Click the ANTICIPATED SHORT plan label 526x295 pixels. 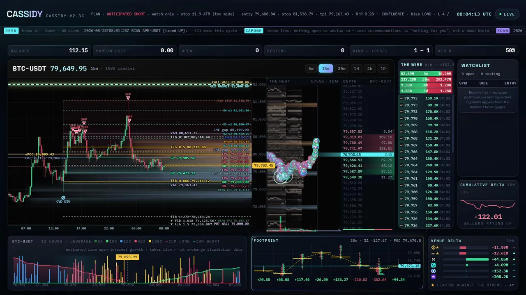[126, 14]
